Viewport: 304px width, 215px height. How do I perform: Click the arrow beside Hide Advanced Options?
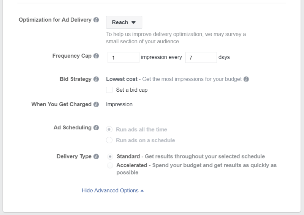(x=142, y=191)
